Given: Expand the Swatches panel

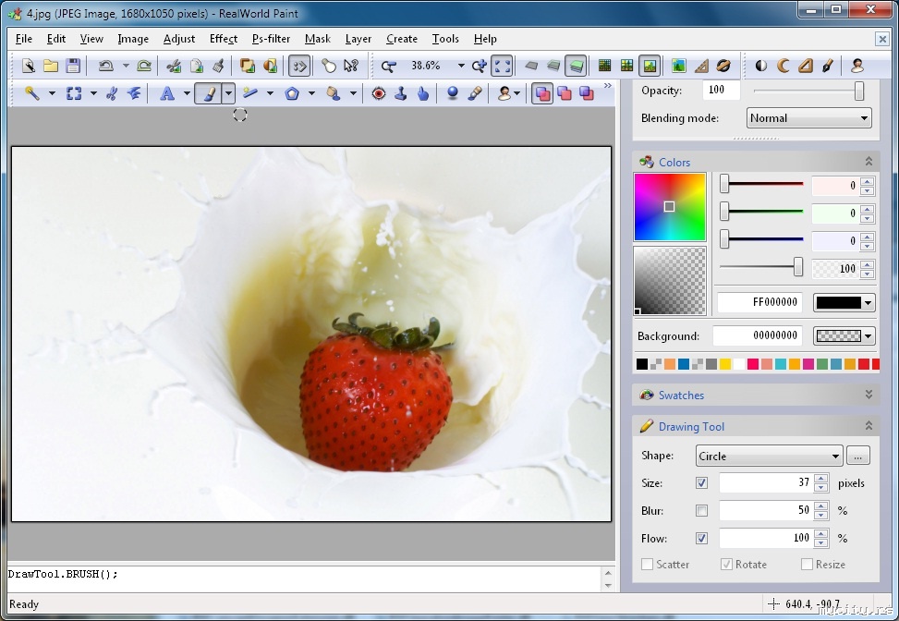Looking at the screenshot, I should point(868,395).
